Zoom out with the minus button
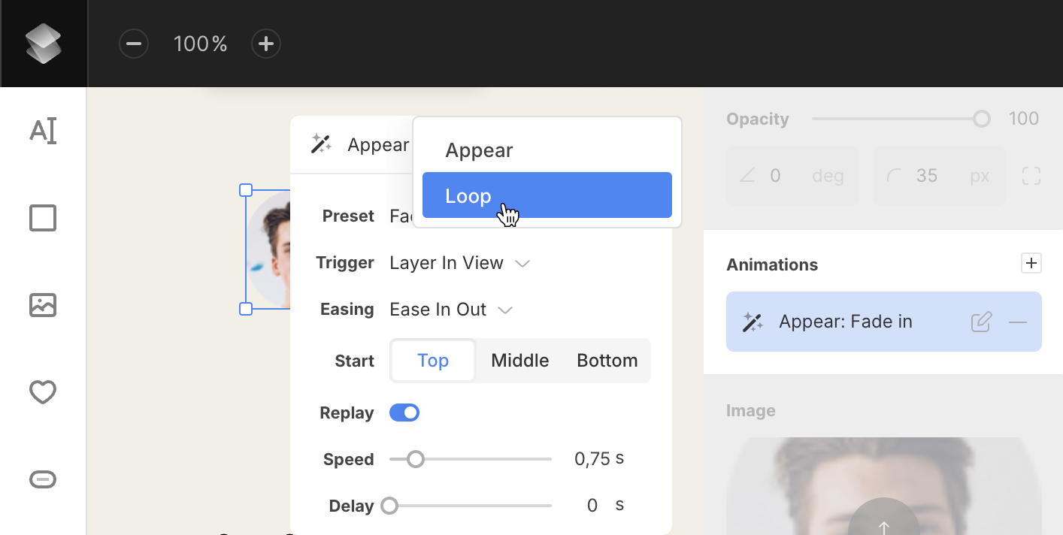The image size is (1063, 535). point(134,44)
